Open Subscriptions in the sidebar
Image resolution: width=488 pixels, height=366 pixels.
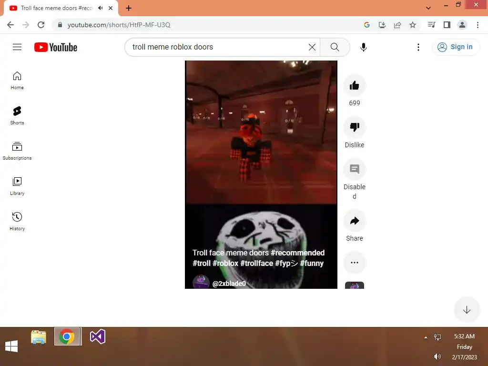point(17,151)
